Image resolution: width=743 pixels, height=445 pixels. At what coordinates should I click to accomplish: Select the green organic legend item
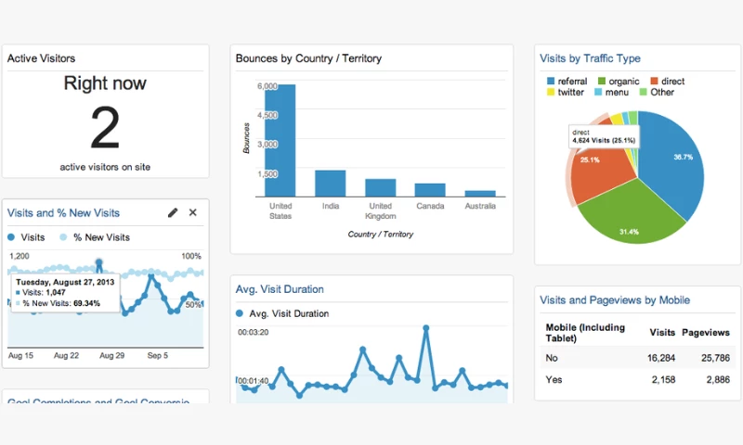click(617, 82)
